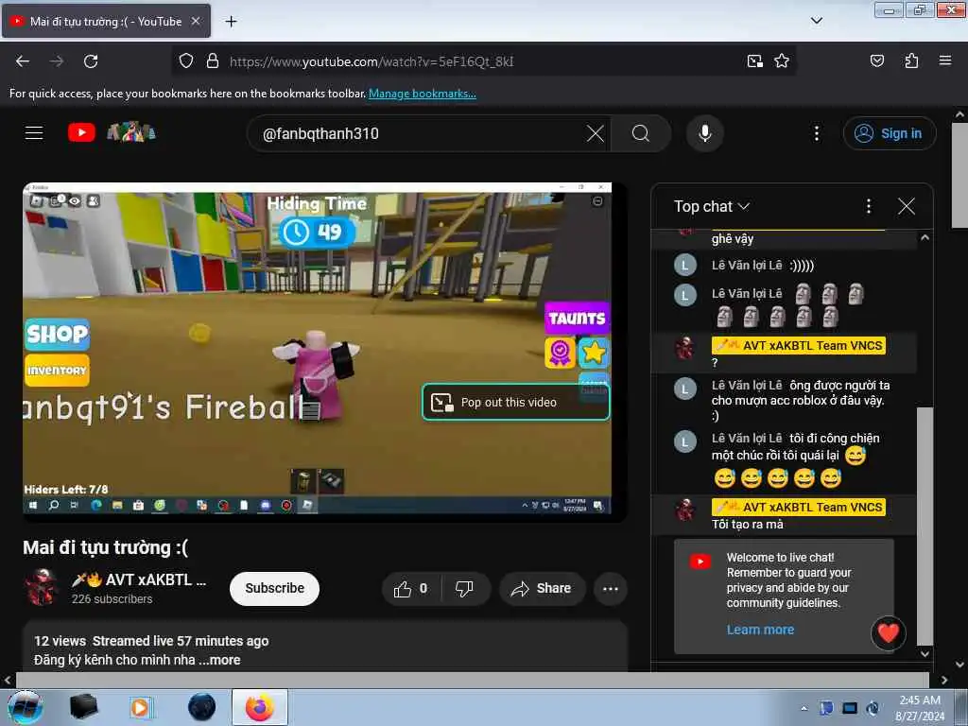Click the Learn more link in chat

(760, 630)
